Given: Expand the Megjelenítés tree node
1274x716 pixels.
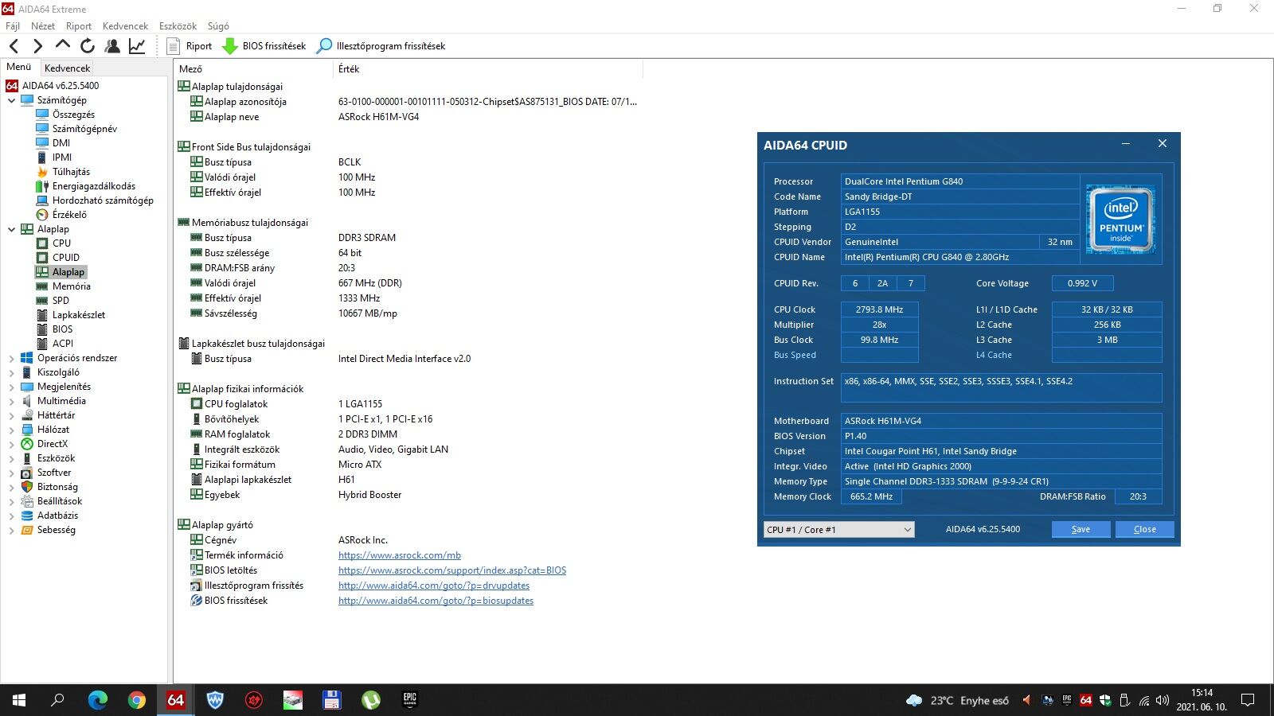Looking at the screenshot, I should point(11,387).
